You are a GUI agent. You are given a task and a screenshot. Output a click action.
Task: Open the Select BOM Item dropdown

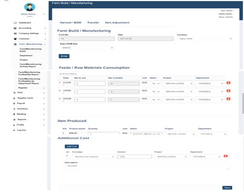(x=87, y=48)
